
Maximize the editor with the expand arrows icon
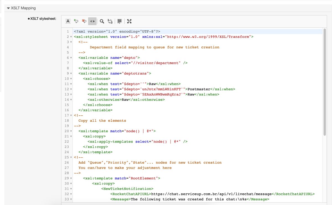coord(129,21)
